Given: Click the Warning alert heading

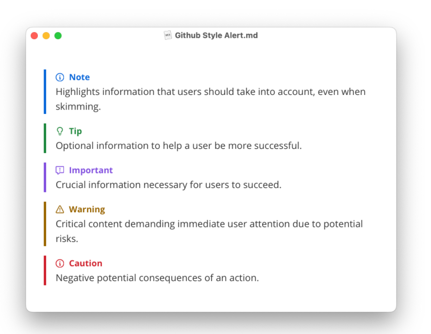Looking at the screenshot, I should point(87,210).
